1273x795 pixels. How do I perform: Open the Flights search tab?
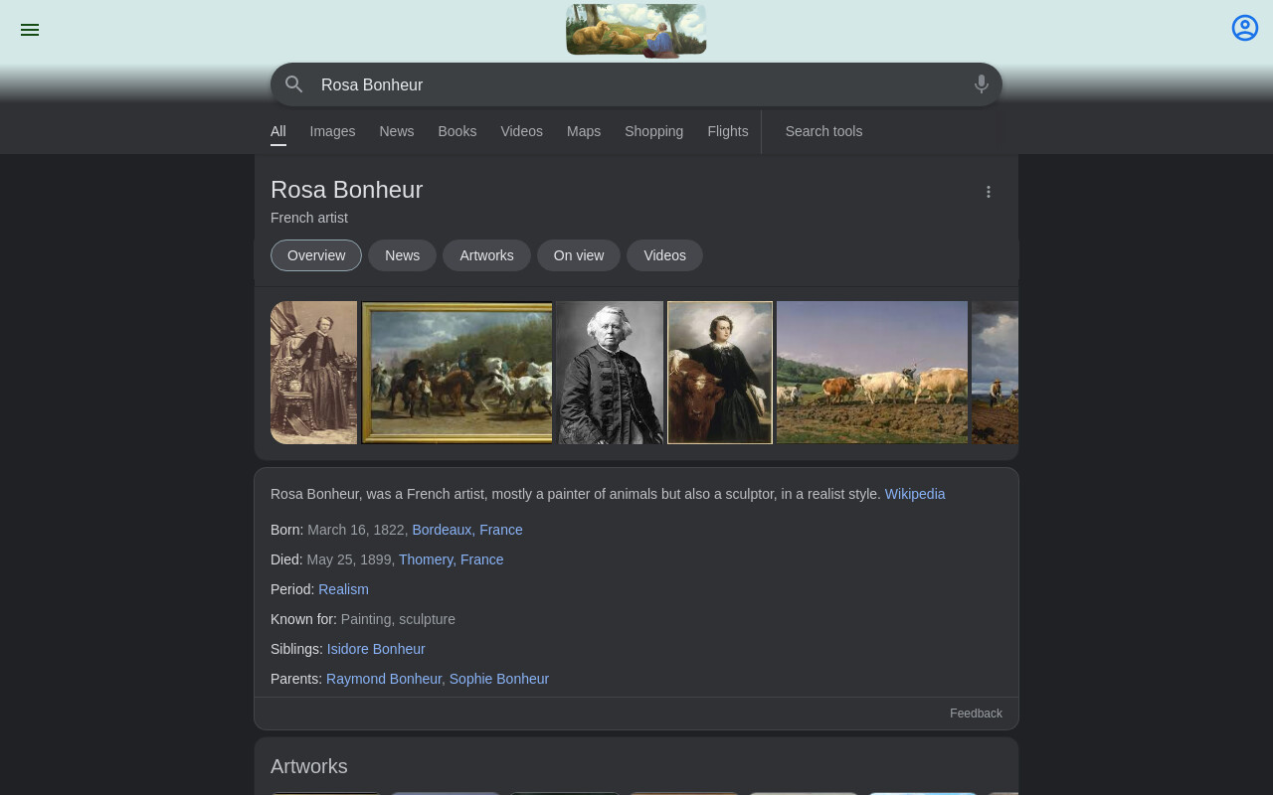pos(728,131)
